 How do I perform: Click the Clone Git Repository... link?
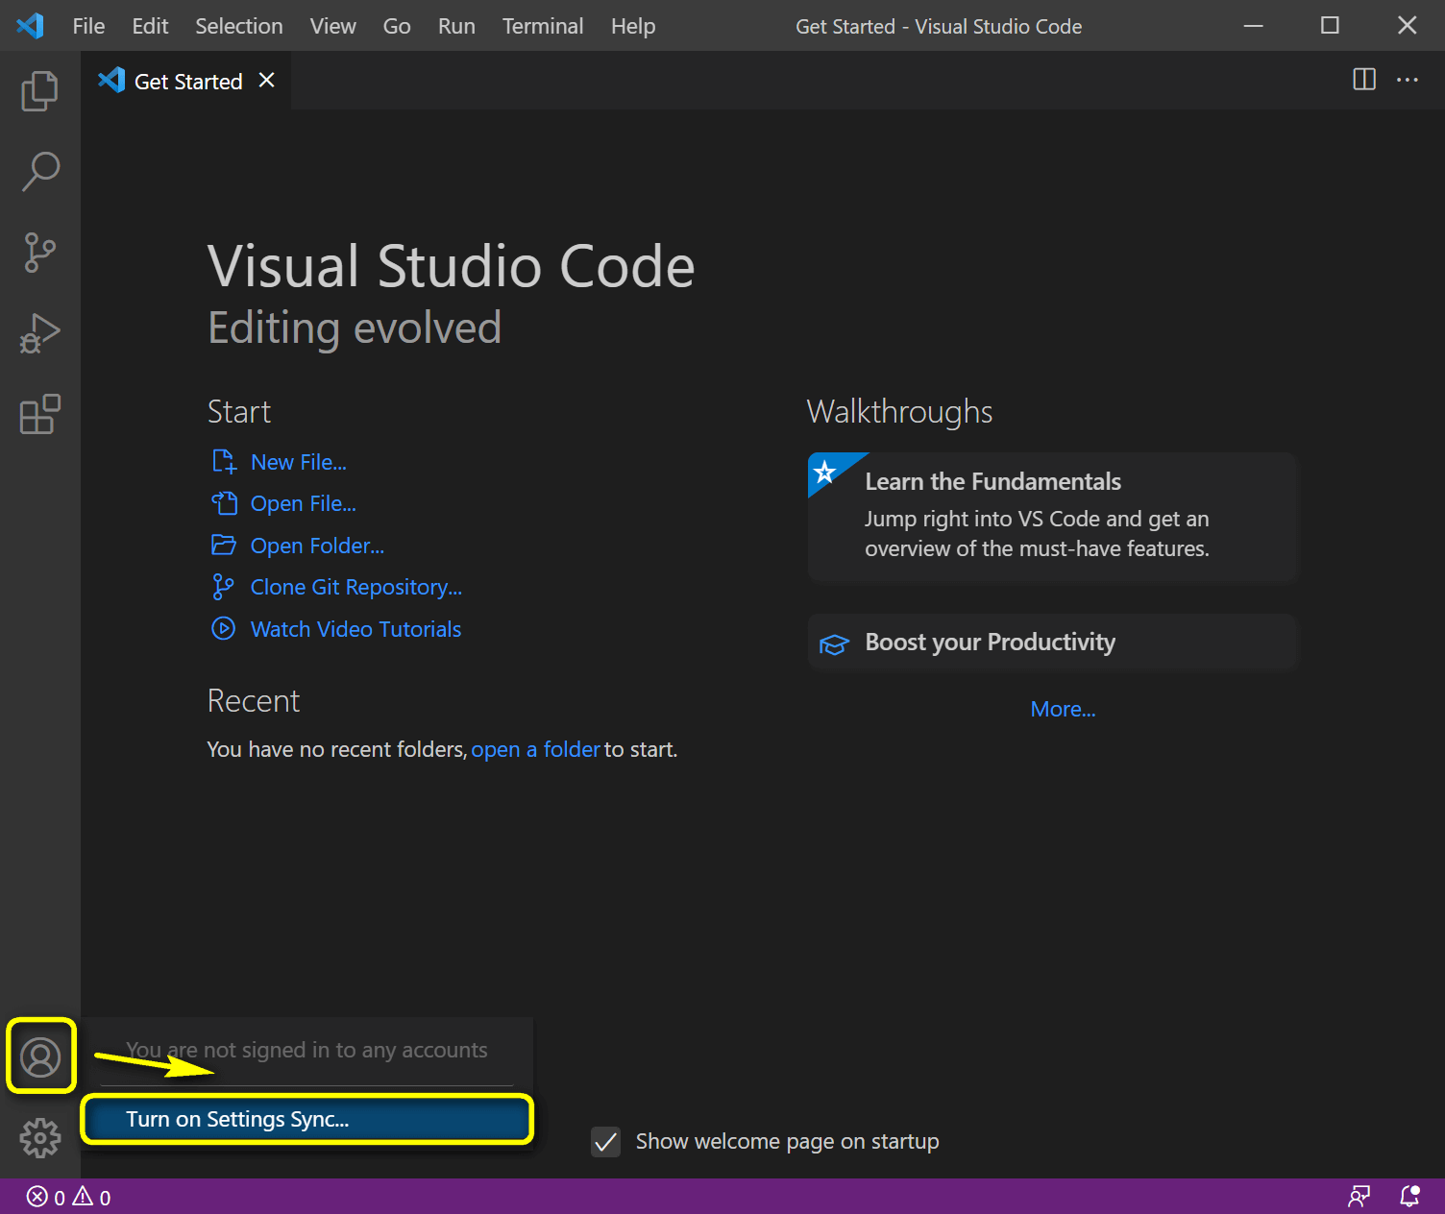(356, 587)
